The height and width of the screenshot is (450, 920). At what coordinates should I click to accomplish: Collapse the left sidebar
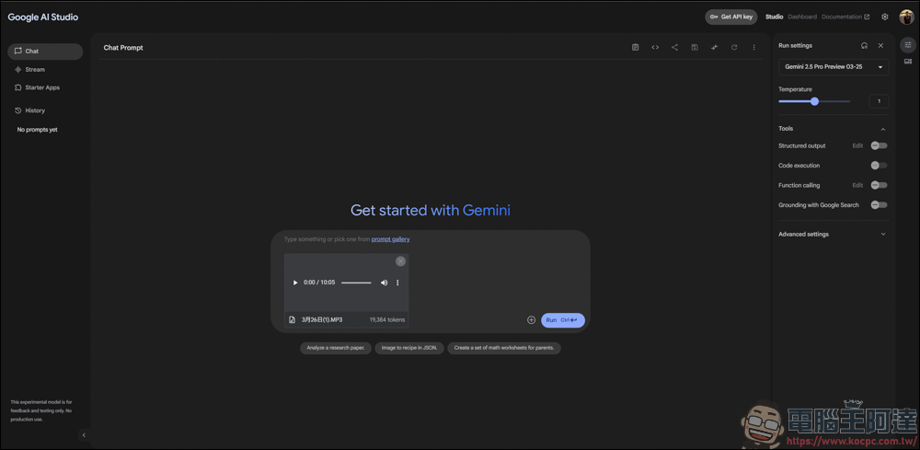(84, 434)
